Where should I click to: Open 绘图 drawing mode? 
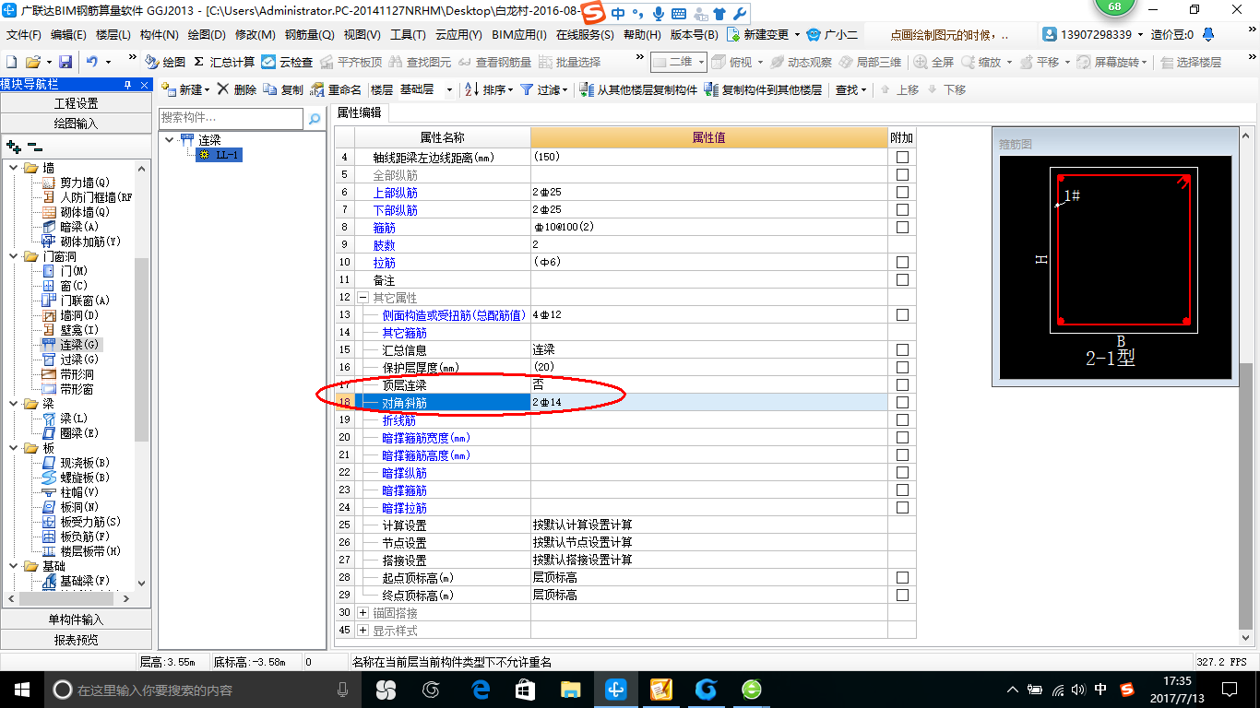pyautogui.click(x=165, y=62)
